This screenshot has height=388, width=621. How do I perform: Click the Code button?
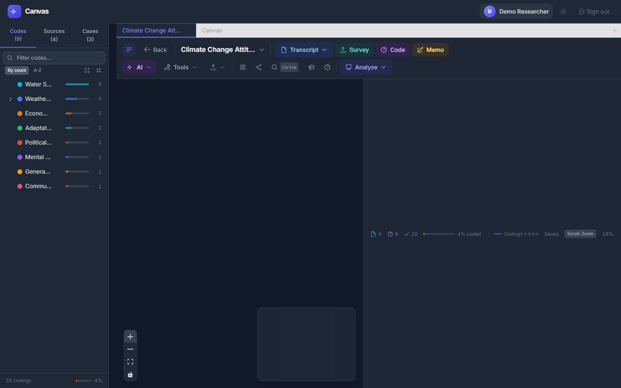pos(393,49)
